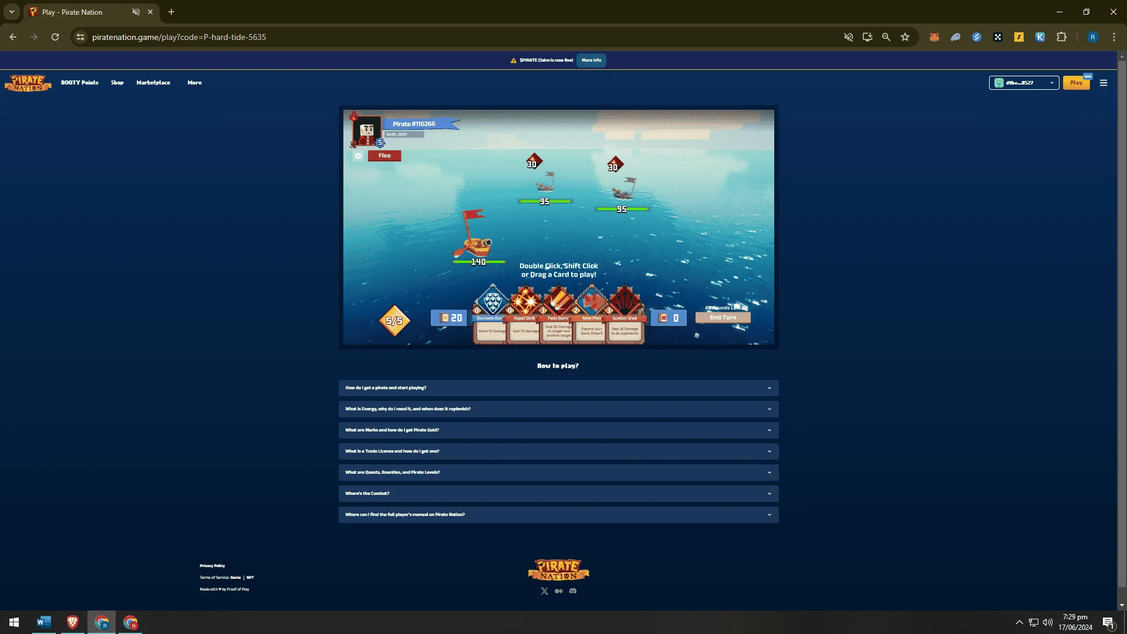Viewport: 1127px width, 634px height.
Task: Open the tab search dropdown arrow
Action: coord(12,12)
